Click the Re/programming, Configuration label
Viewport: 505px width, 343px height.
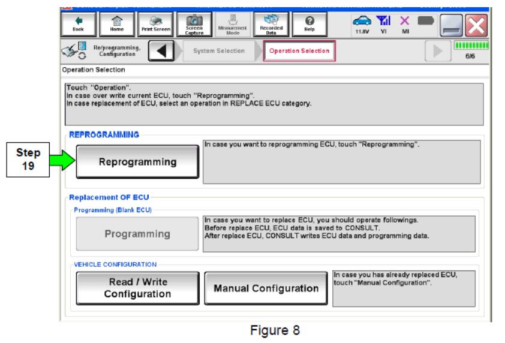pos(117,51)
